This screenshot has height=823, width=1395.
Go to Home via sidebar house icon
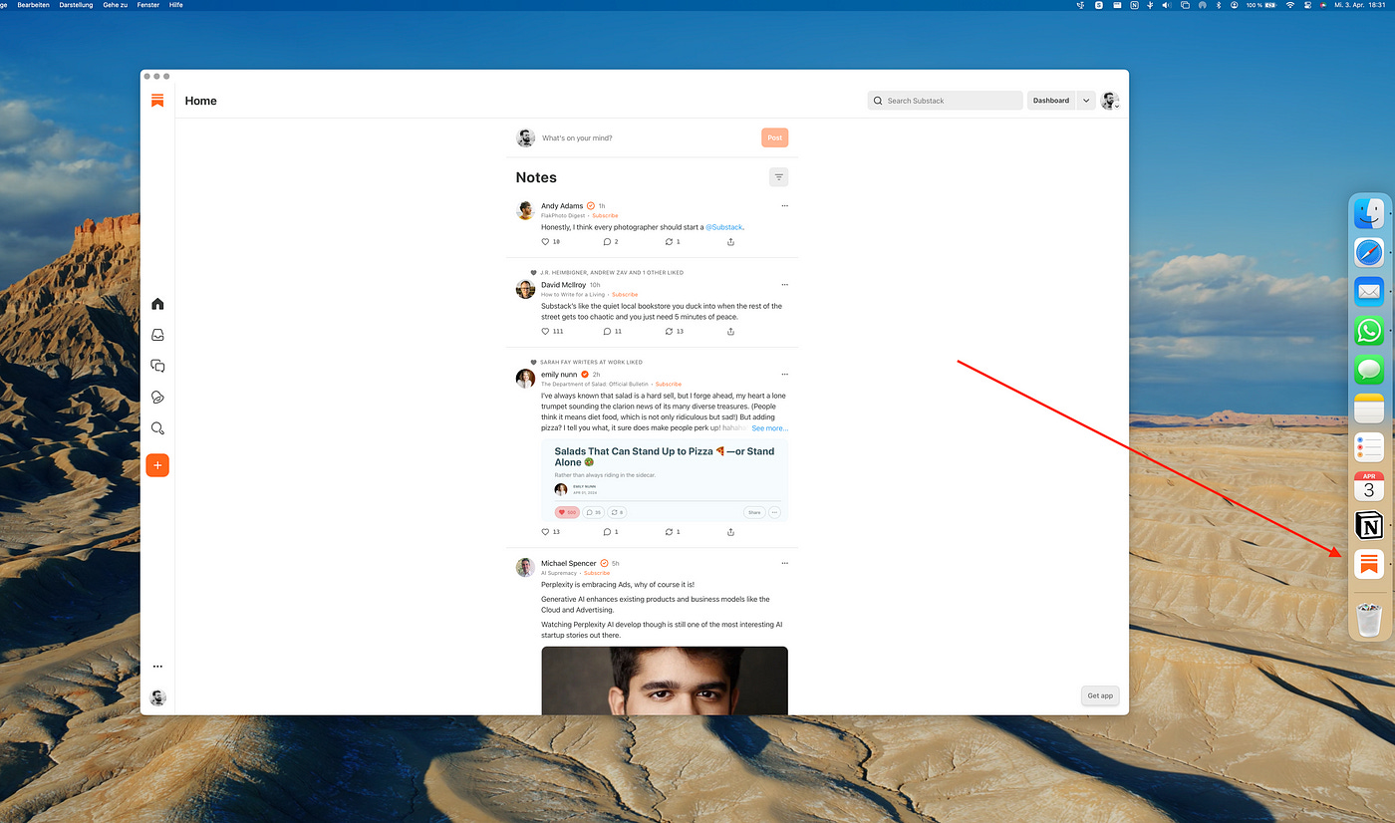point(157,304)
